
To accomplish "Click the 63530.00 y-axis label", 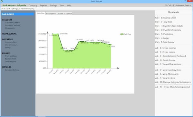I will pos(42,61).
